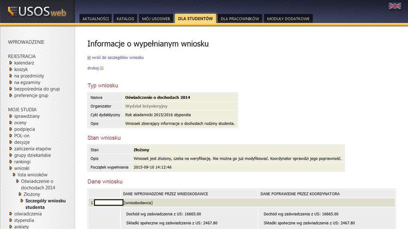The height and width of the screenshot is (229, 408).
Task: Open the AKTUALNOŚCI tab
Action: pyautogui.click(x=95, y=19)
